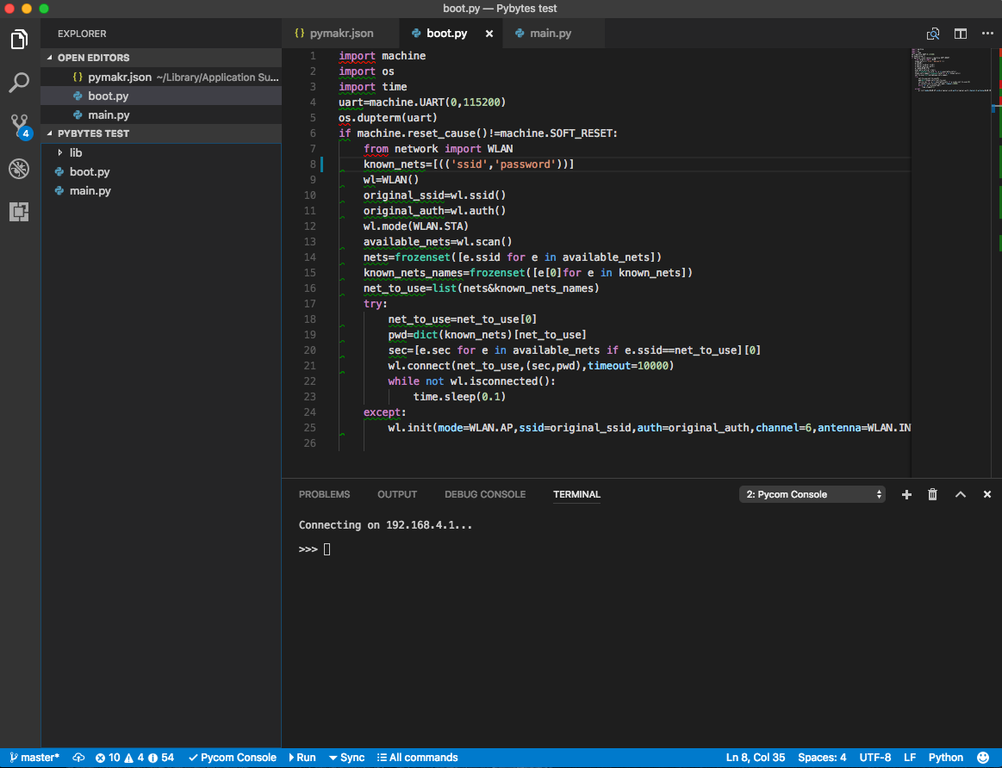Open the Debug Console panel tab
The image size is (1002, 768).
tap(484, 494)
